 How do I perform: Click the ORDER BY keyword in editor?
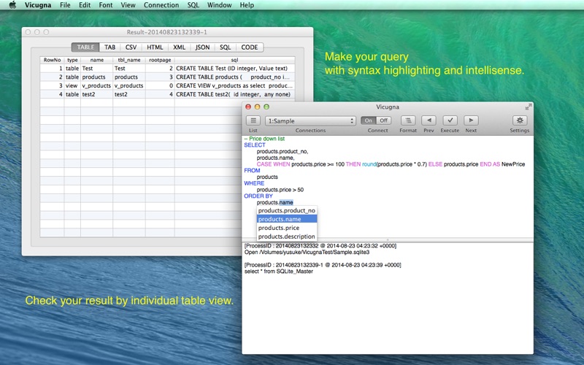tap(258, 196)
